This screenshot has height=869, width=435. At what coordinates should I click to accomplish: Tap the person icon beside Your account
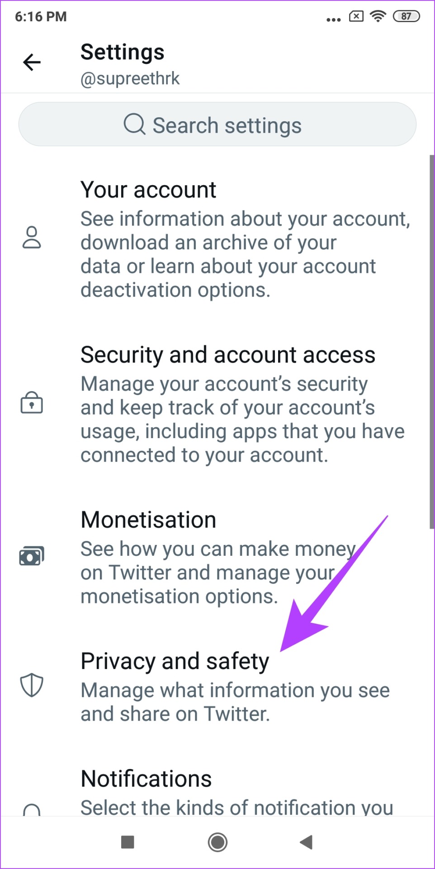32,238
